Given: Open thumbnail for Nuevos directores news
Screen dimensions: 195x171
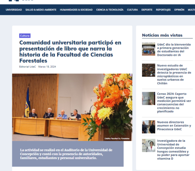Looking at the screenshot, I should [x=149, y=127].
